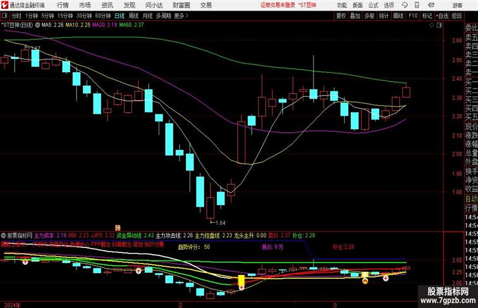This screenshot has height=308, width=478.
Task: Click the diamond icon above the chart
Action: tap(432, 25)
